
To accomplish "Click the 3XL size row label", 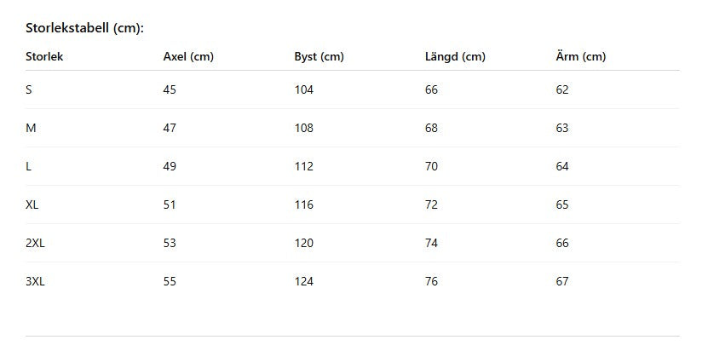I will click(x=35, y=281).
